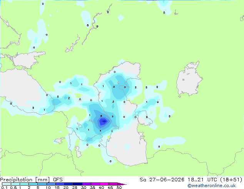
Task: Click the 'Sa 27-06-2026' date text
Action: 162,180
